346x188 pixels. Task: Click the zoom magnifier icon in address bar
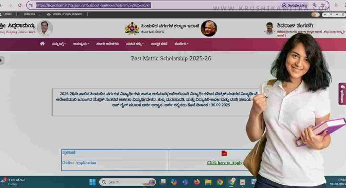point(314,5)
